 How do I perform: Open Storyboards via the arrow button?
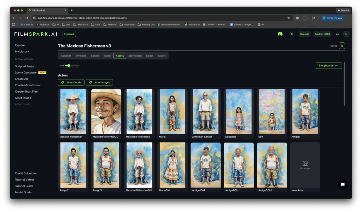[x=328, y=65]
